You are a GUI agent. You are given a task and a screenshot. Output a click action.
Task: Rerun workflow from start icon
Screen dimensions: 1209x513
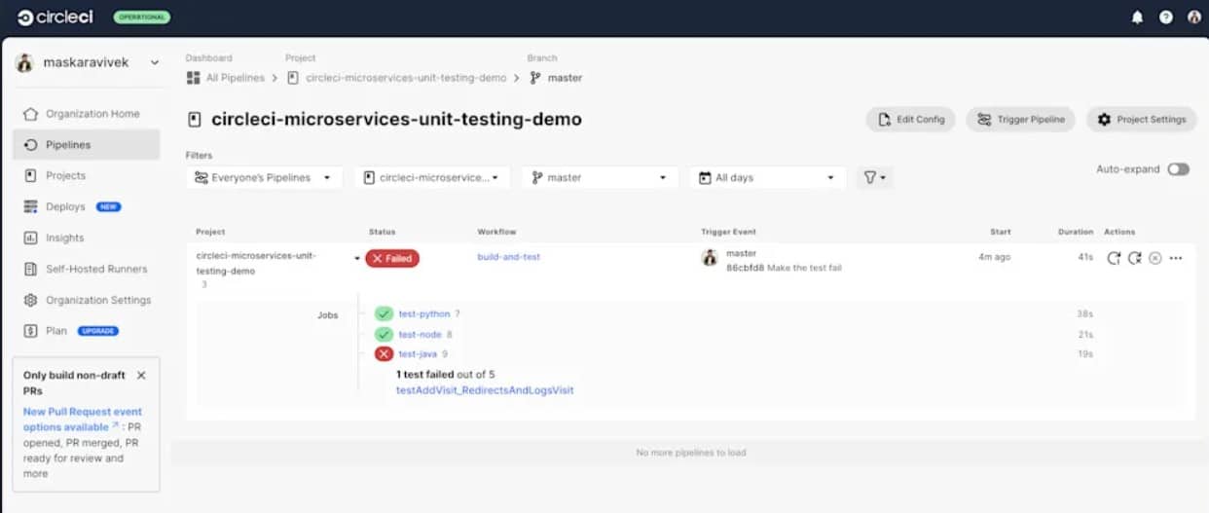(x=1114, y=258)
